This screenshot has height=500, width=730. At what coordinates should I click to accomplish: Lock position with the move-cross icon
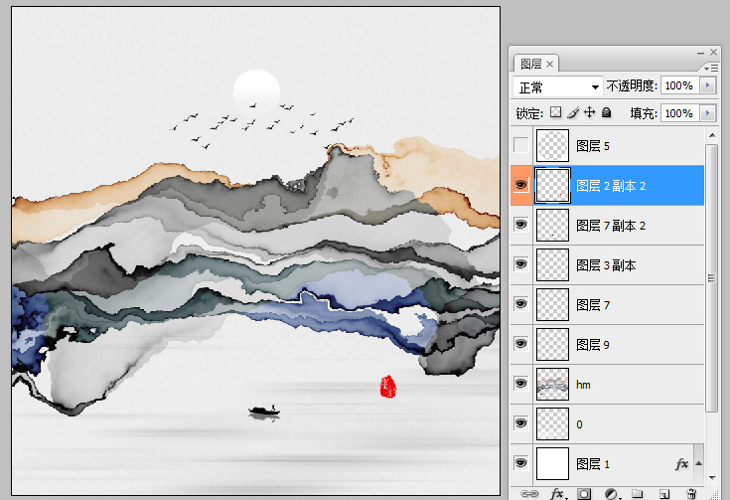[589, 112]
